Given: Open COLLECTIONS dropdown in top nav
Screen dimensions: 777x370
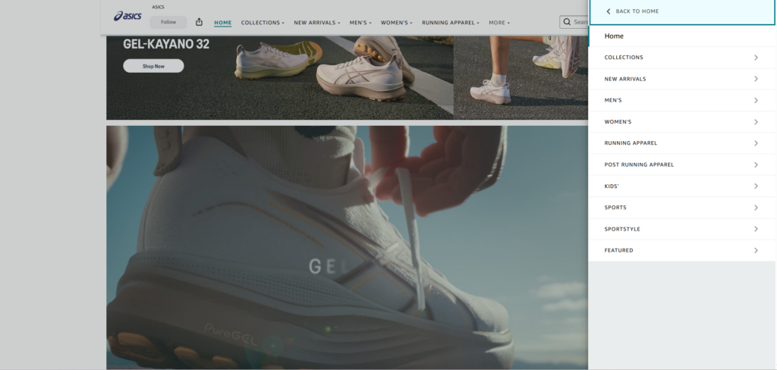Looking at the screenshot, I should coord(263,22).
